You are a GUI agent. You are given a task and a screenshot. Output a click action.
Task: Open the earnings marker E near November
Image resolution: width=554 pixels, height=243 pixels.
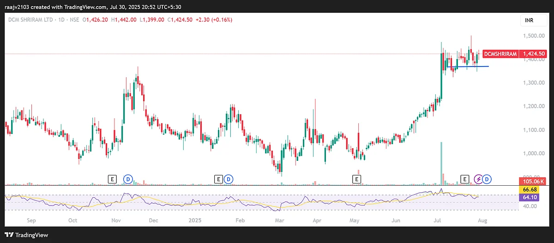click(111, 178)
